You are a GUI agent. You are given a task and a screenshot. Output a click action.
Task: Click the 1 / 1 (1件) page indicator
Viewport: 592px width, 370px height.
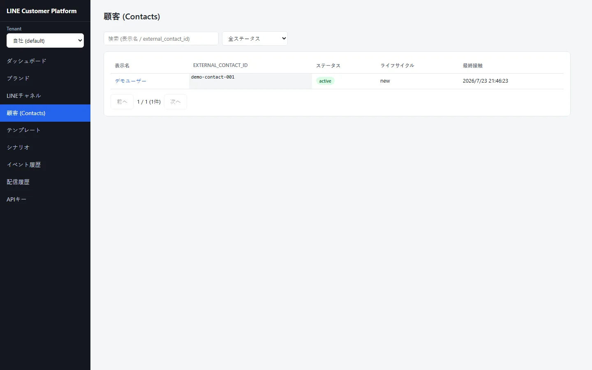click(x=149, y=102)
